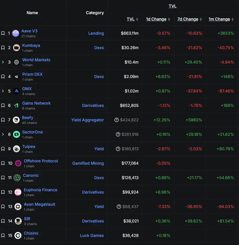
Task: Open the Chisino protocol page
Action: coord(31,233)
